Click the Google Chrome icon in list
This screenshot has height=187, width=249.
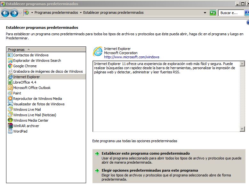coord(10,66)
